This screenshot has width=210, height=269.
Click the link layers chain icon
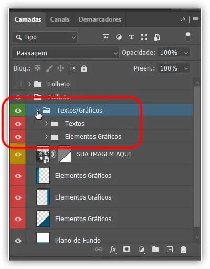pos(99,249)
